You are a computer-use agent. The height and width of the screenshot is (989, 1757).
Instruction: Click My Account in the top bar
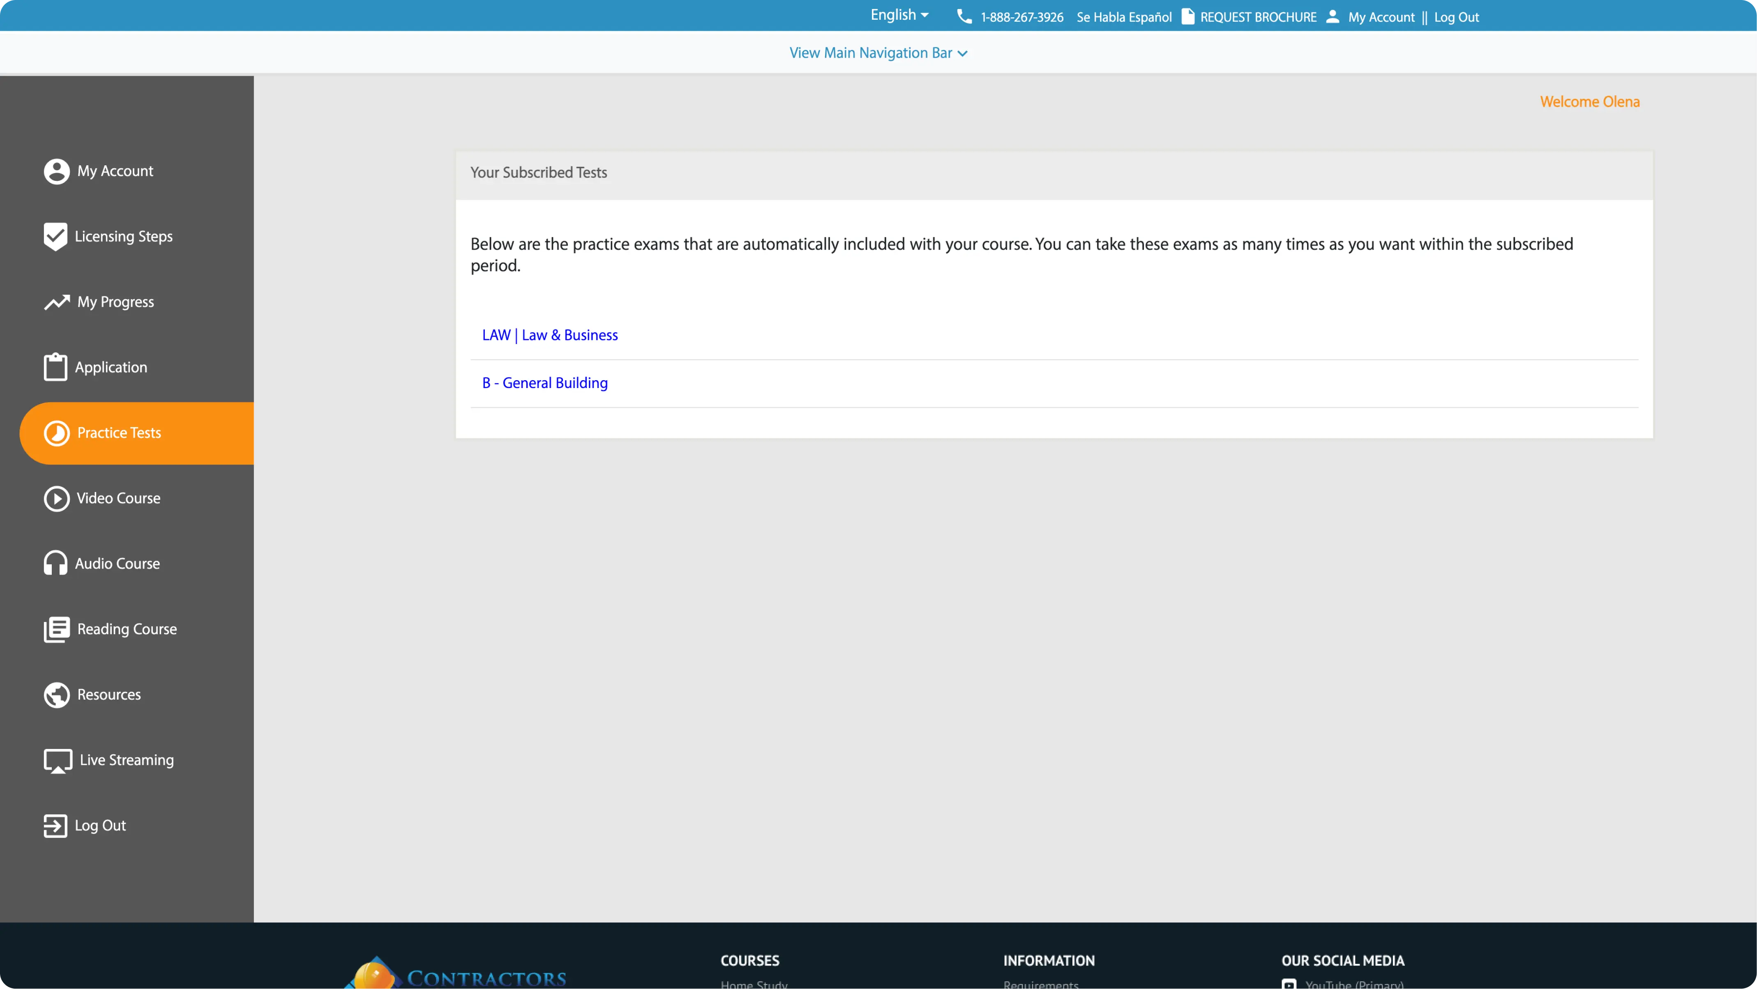1381,17
